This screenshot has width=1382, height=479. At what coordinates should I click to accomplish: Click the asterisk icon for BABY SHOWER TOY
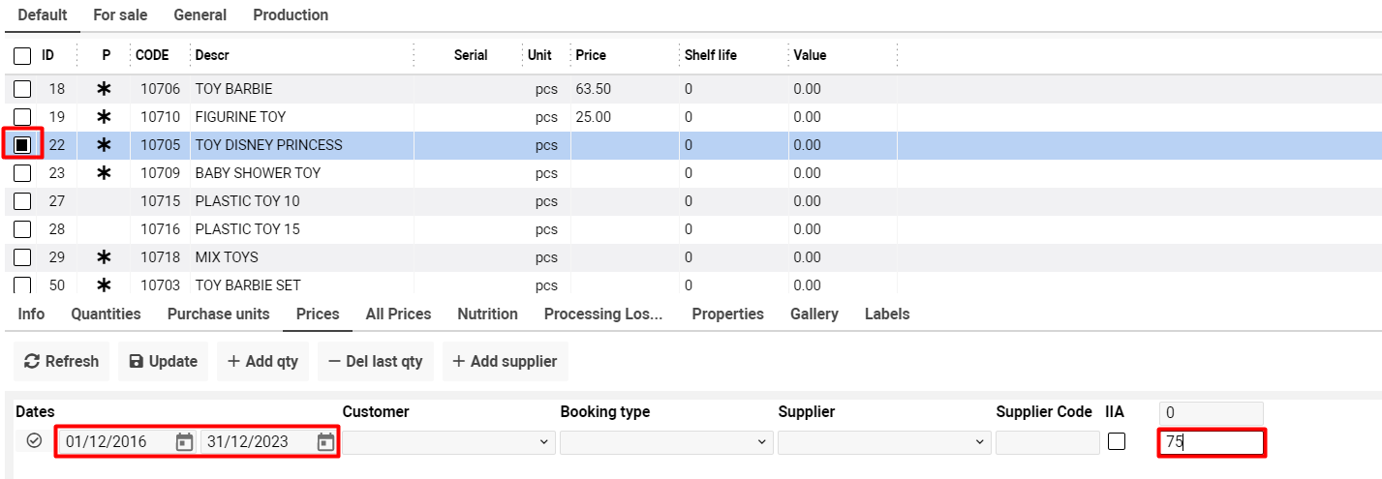pyautogui.click(x=105, y=173)
